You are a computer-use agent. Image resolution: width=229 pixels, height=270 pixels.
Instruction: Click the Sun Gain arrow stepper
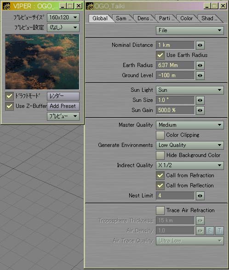click(200, 110)
